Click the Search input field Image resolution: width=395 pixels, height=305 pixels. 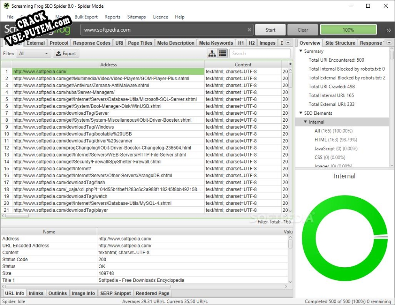(x=260, y=54)
